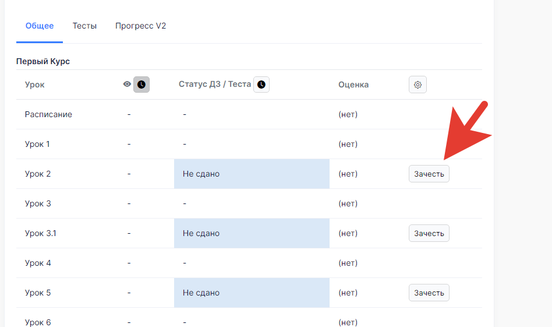Click the clock icon next to Статус ДЗ / Теста

click(x=261, y=85)
